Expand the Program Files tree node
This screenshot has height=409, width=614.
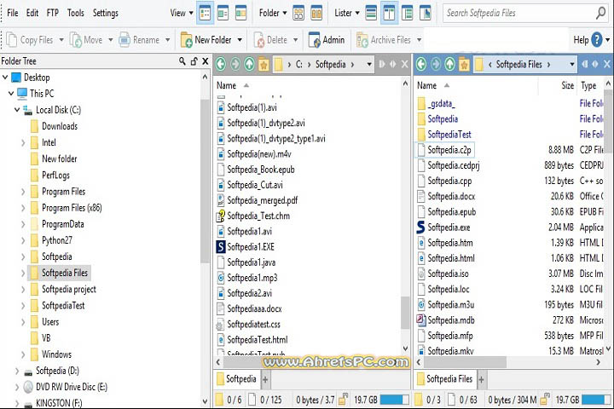tap(23, 192)
